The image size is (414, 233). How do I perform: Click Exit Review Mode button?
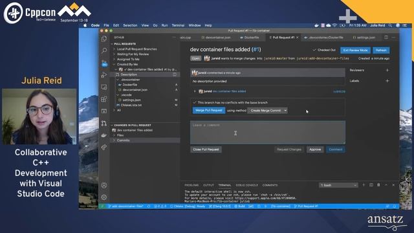coord(355,50)
